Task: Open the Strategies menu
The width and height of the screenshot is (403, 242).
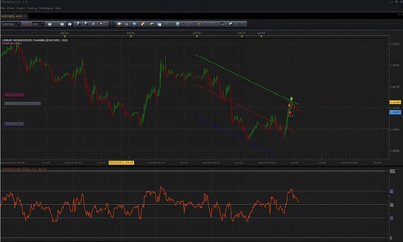Action: [x=46, y=8]
